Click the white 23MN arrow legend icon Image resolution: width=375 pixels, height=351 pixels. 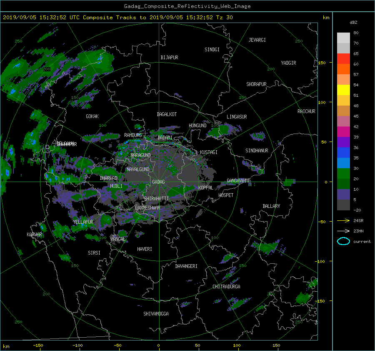click(x=343, y=231)
